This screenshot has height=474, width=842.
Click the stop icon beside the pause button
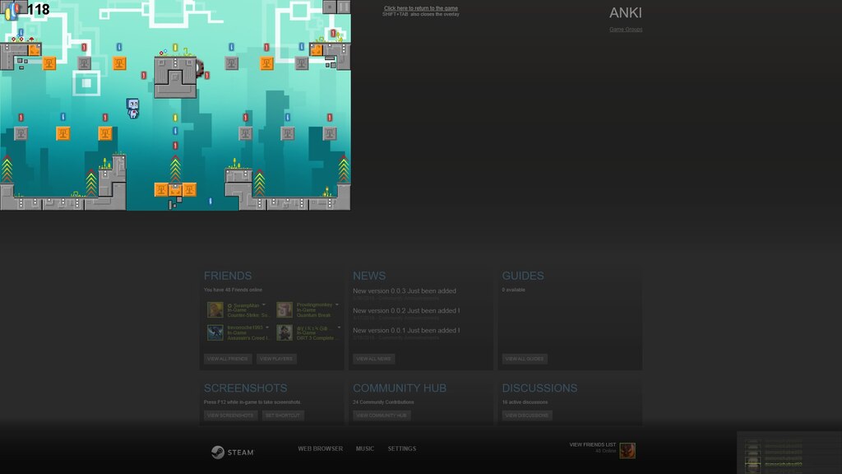click(x=329, y=7)
